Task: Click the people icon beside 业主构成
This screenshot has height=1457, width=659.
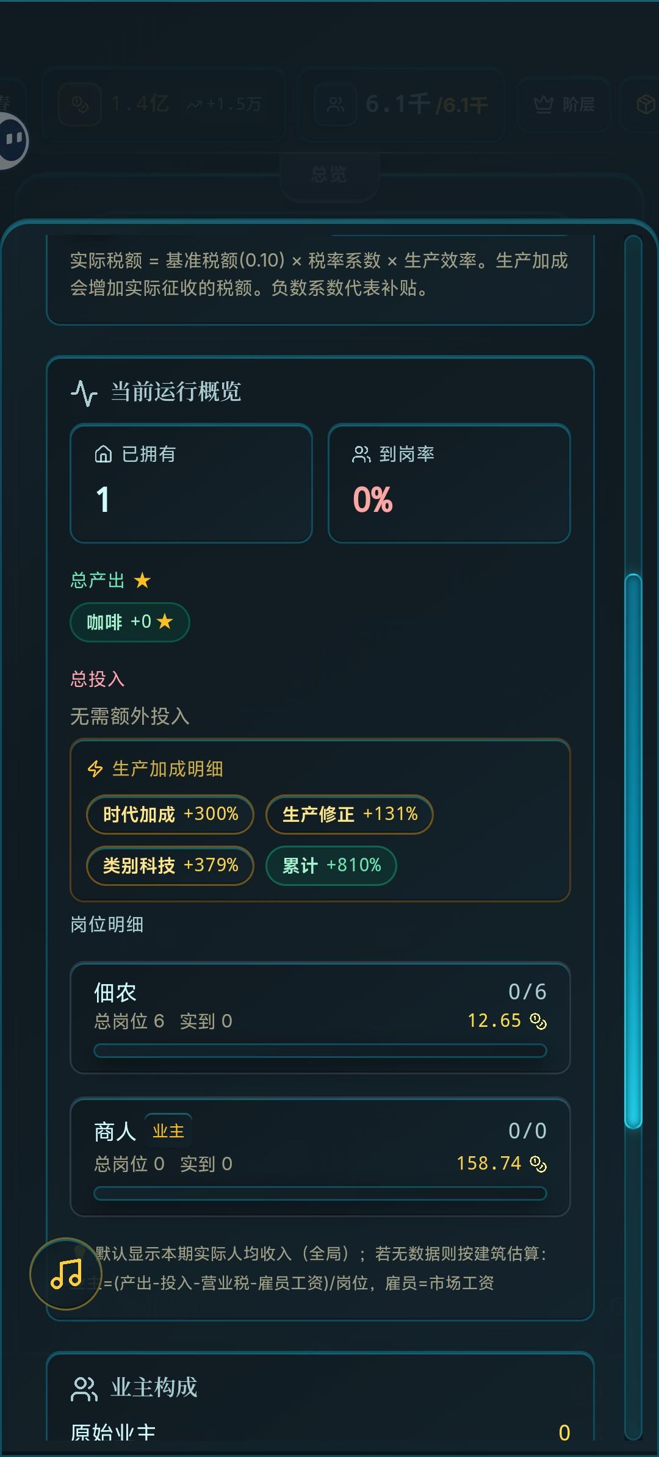Action: pos(84,1389)
